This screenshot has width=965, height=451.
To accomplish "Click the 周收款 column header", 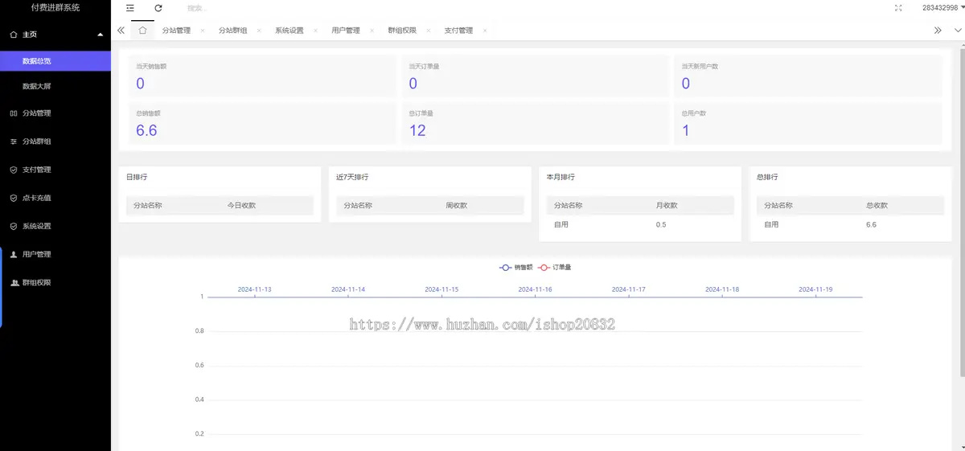I will tap(457, 206).
